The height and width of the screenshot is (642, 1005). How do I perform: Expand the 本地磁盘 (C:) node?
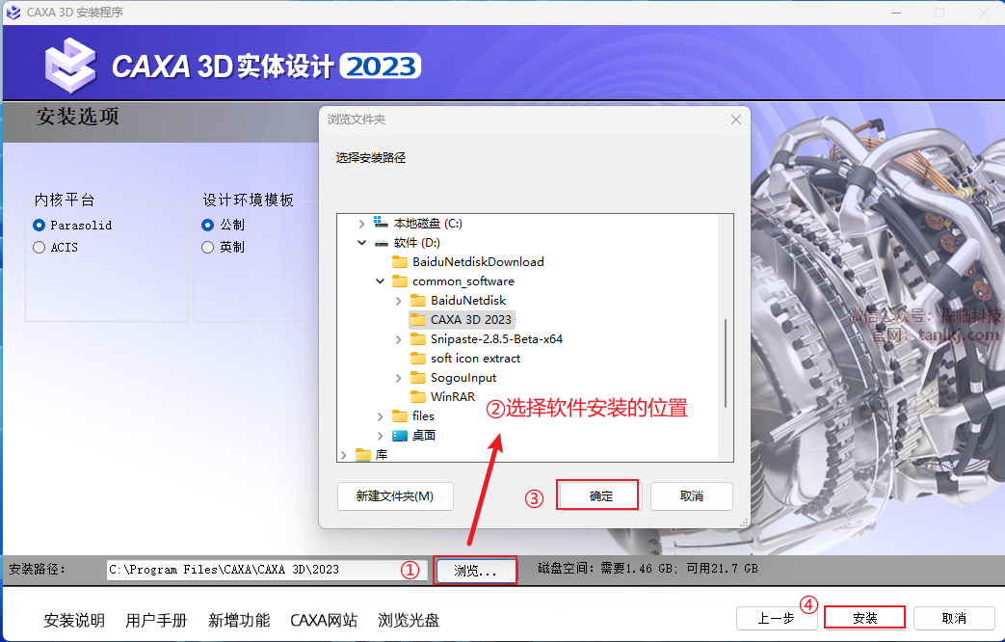[361, 224]
